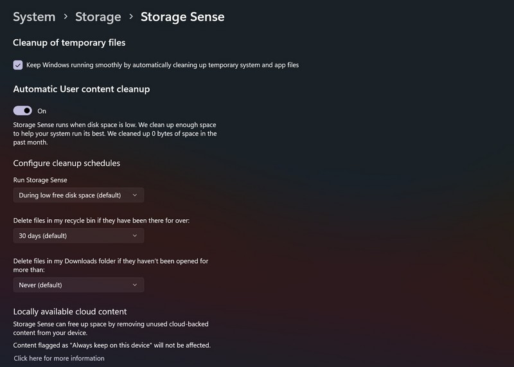Click arrow on 'Never (default)' box
Screen dimensions: 514x367
coord(134,285)
